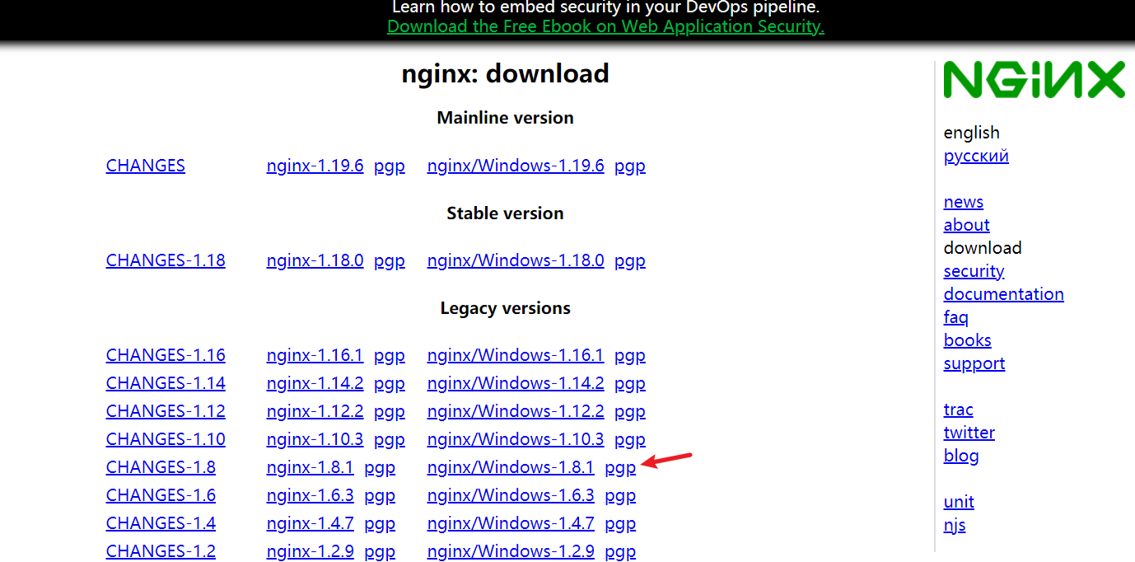The image size is (1135, 562).
Task: Download nginx/Windows-1.6.3
Action: [x=511, y=495]
